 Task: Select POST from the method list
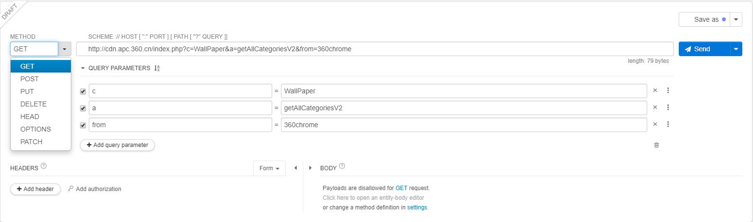coord(30,79)
